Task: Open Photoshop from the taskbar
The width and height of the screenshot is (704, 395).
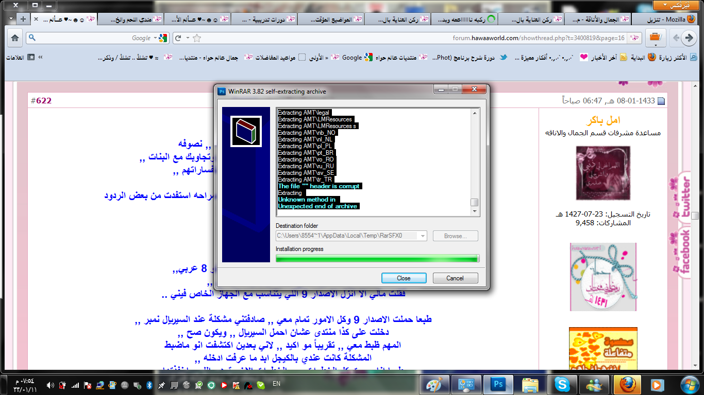Action: click(x=498, y=384)
